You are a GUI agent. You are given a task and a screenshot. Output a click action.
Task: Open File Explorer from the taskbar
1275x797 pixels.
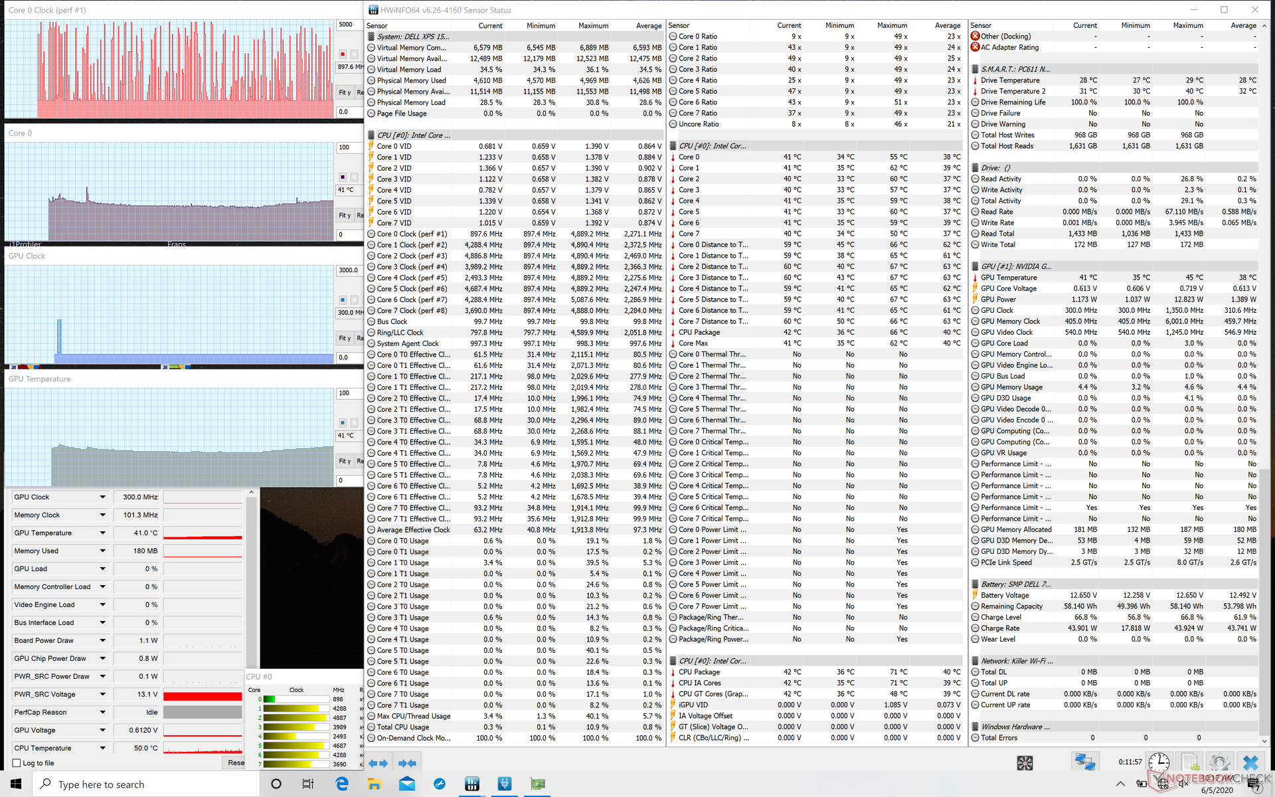(x=374, y=784)
